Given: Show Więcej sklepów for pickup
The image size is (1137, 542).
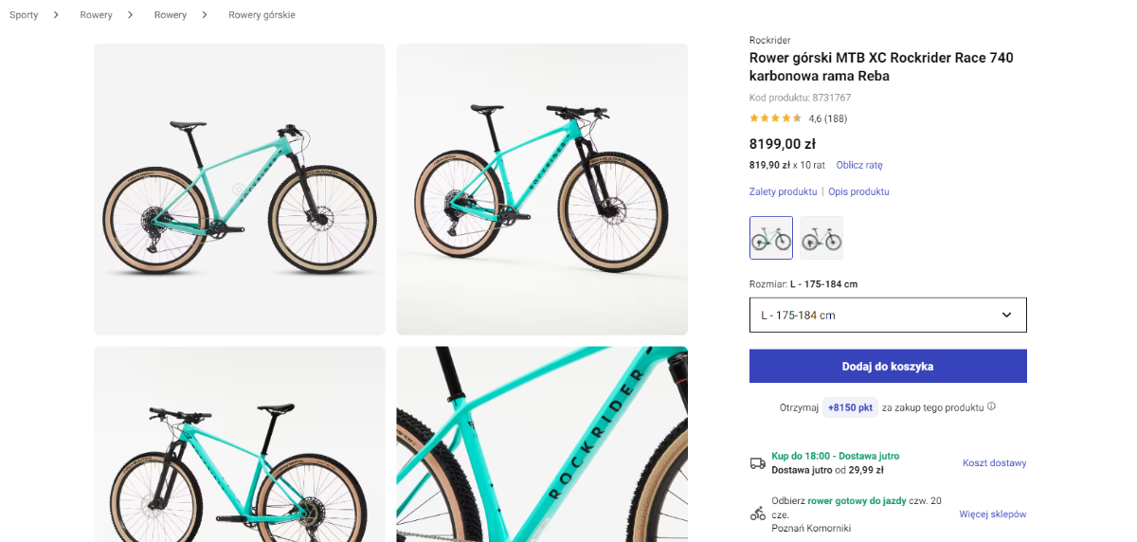Looking at the screenshot, I should (x=992, y=515).
